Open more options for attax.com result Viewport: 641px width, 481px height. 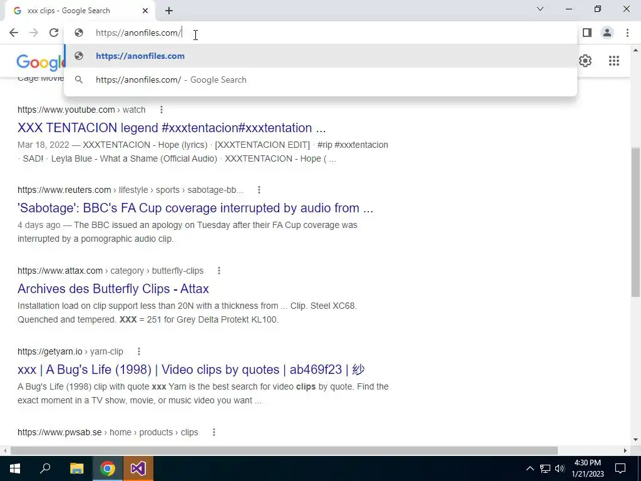(218, 271)
